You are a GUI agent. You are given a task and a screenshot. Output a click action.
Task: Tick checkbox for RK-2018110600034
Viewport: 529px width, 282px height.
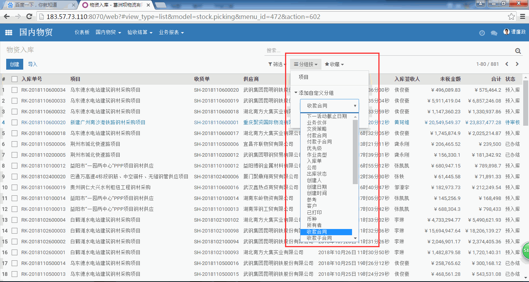click(x=15, y=90)
